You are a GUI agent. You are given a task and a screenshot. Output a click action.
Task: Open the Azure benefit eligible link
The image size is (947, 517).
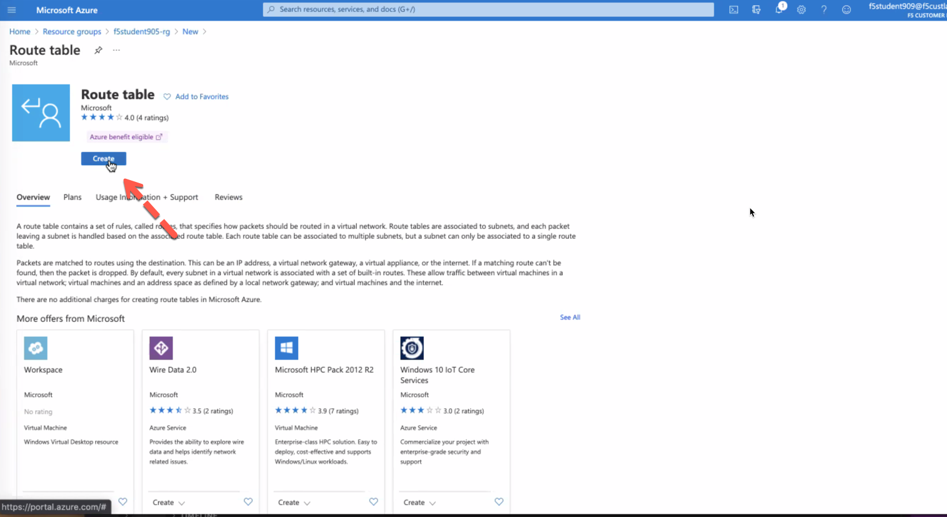pyautogui.click(x=126, y=137)
